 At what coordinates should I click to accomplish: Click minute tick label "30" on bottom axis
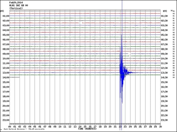coord(160,127)
